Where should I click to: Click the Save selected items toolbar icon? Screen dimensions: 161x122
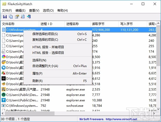pos(5,17)
